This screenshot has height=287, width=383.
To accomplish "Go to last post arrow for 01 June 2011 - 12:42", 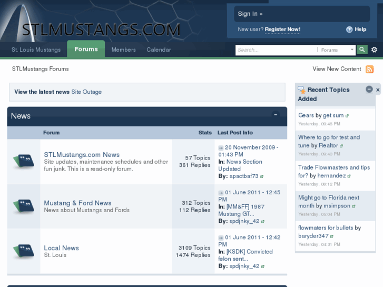I will [221, 237].
